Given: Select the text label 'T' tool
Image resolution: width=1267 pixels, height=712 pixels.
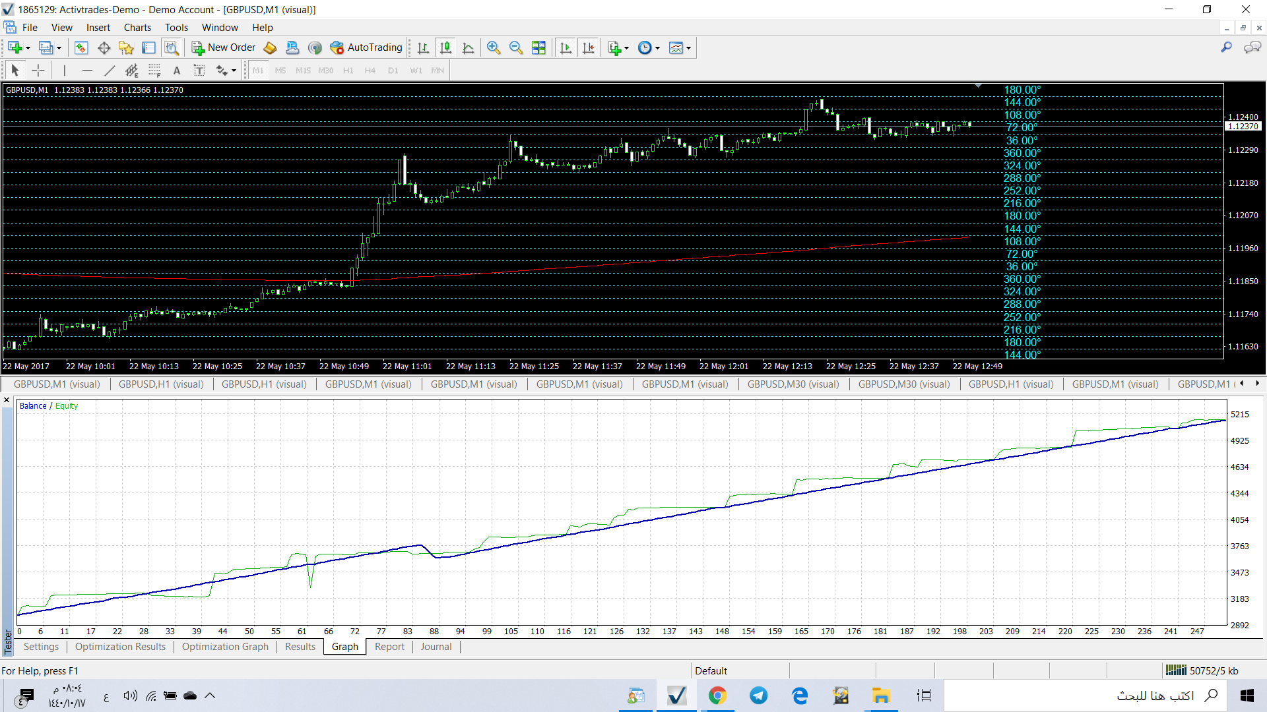Looking at the screenshot, I should (199, 70).
